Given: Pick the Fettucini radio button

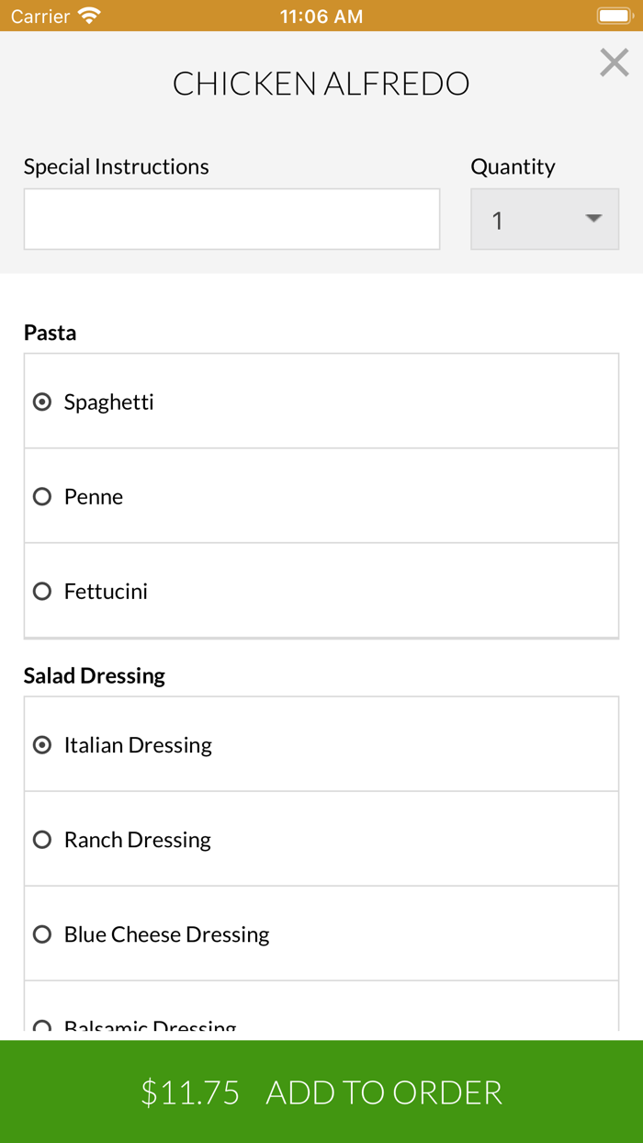Looking at the screenshot, I should coord(42,592).
